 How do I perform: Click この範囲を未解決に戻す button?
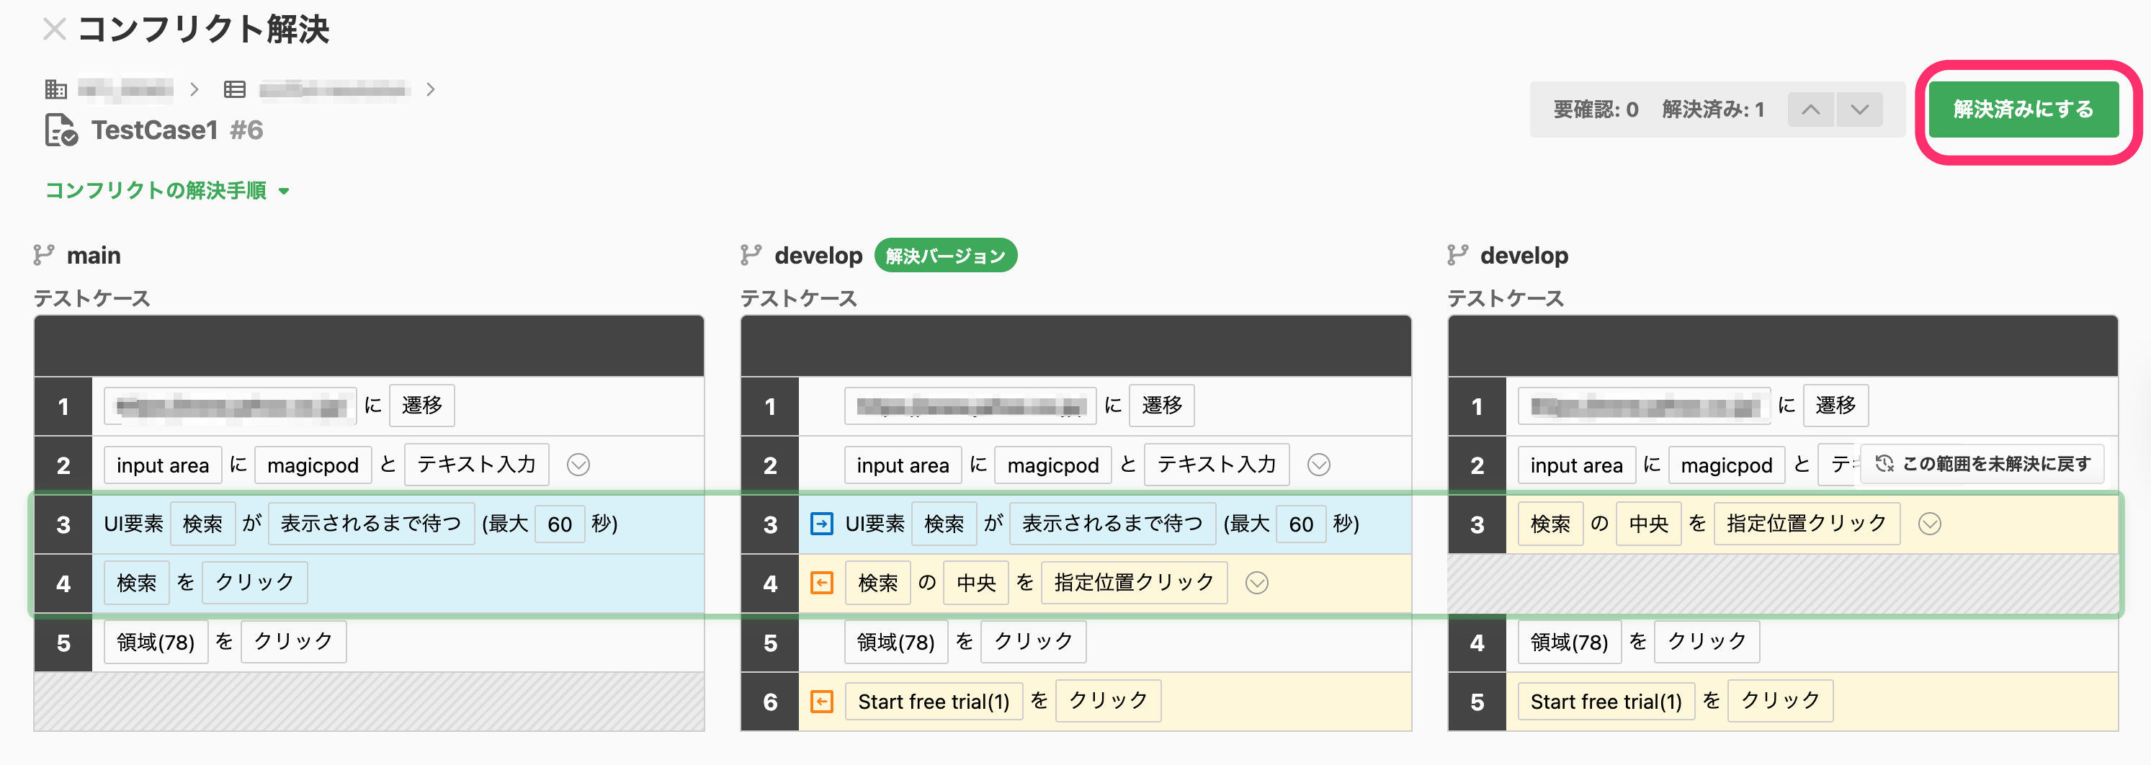(1982, 463)
